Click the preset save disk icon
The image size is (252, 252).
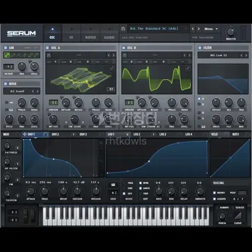[x=123, y=29]
